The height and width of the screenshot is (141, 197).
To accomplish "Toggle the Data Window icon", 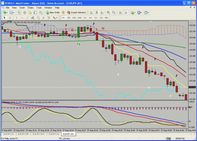I will coord(25,13).
